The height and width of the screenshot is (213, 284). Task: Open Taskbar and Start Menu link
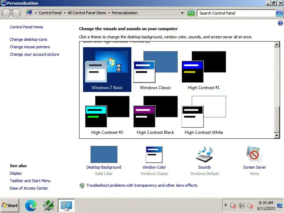[x=30, y=181]
